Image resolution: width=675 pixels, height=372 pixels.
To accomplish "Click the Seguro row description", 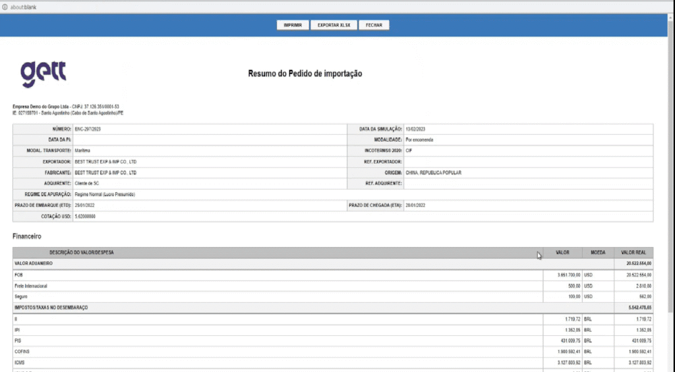I will 21,296.
